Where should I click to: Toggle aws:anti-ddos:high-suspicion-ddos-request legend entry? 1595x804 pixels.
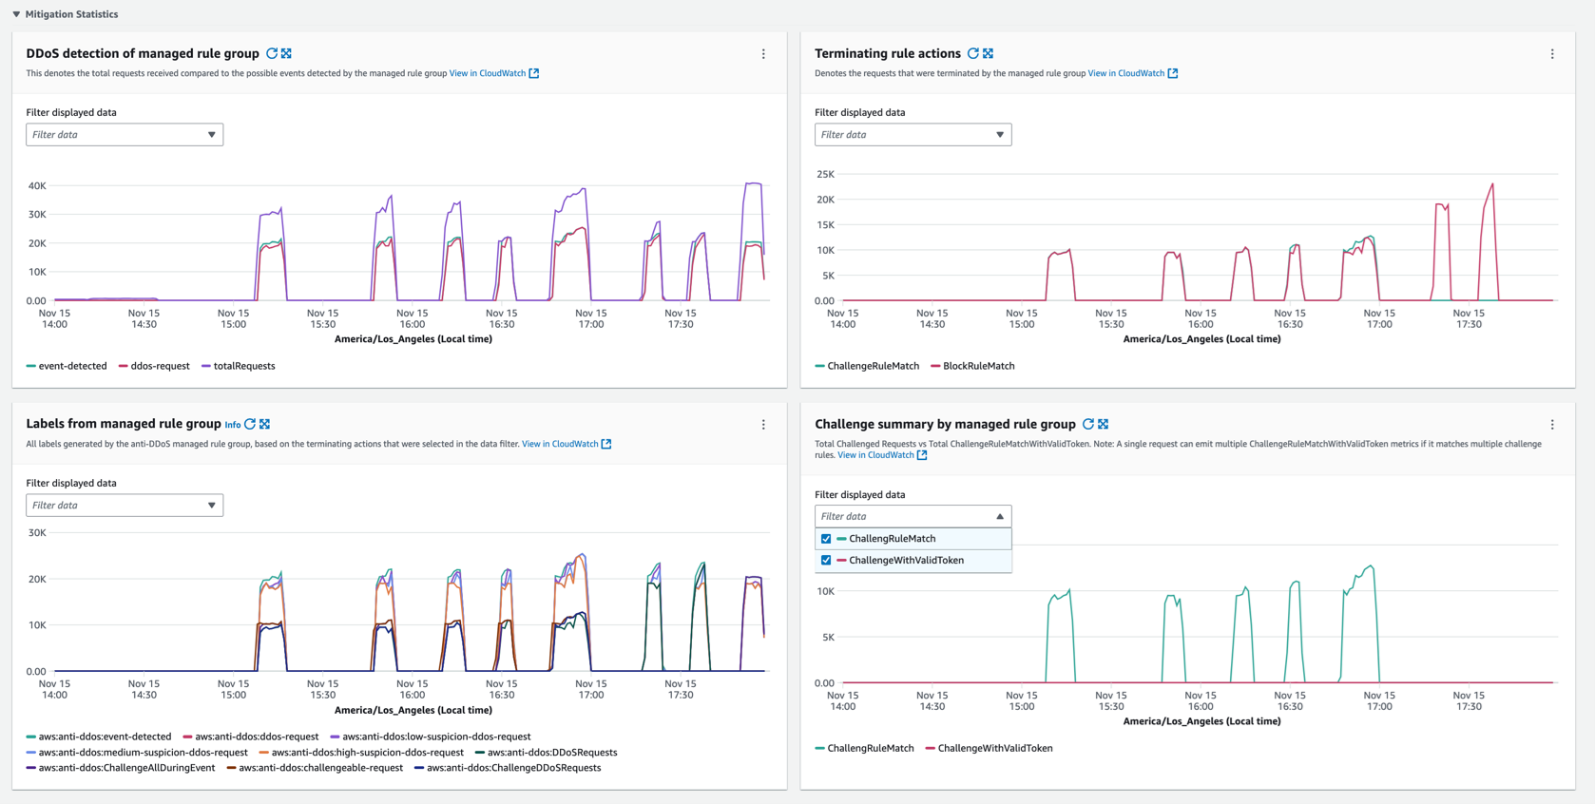[x=361, y=753]
